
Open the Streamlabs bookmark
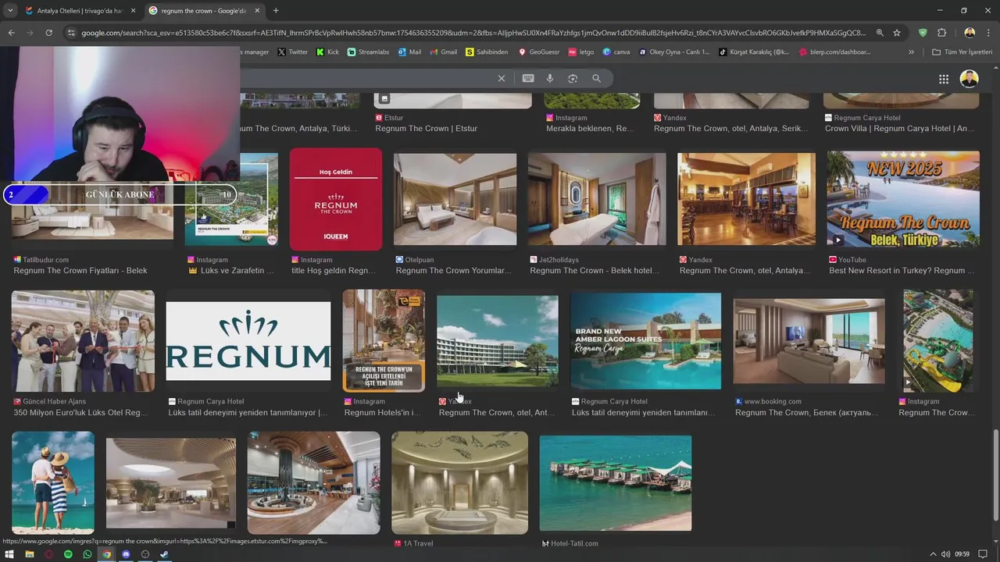click(x=368, y=52)
